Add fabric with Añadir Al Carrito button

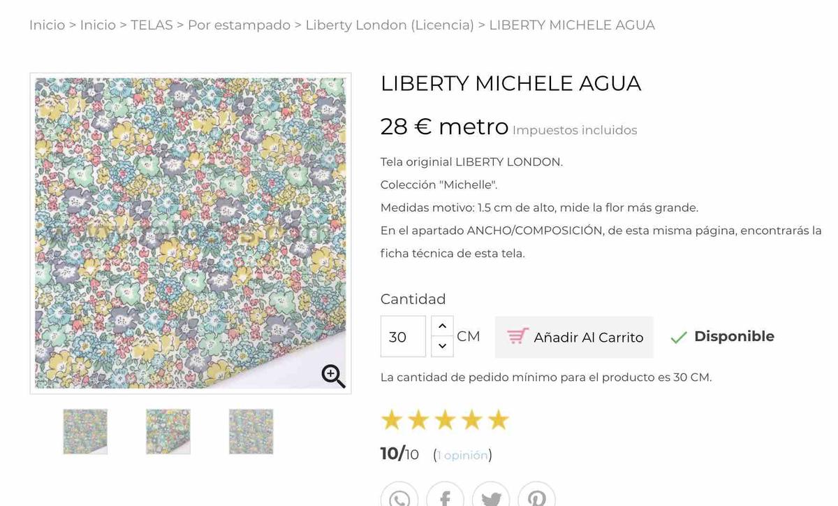click(x=574, y=337)
